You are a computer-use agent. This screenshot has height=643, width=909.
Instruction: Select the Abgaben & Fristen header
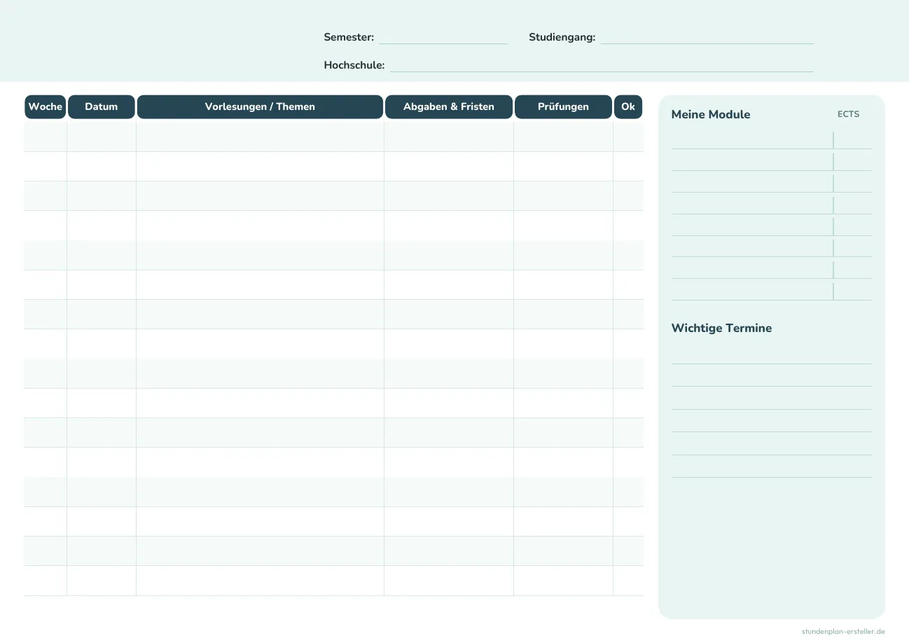[449, 107]
